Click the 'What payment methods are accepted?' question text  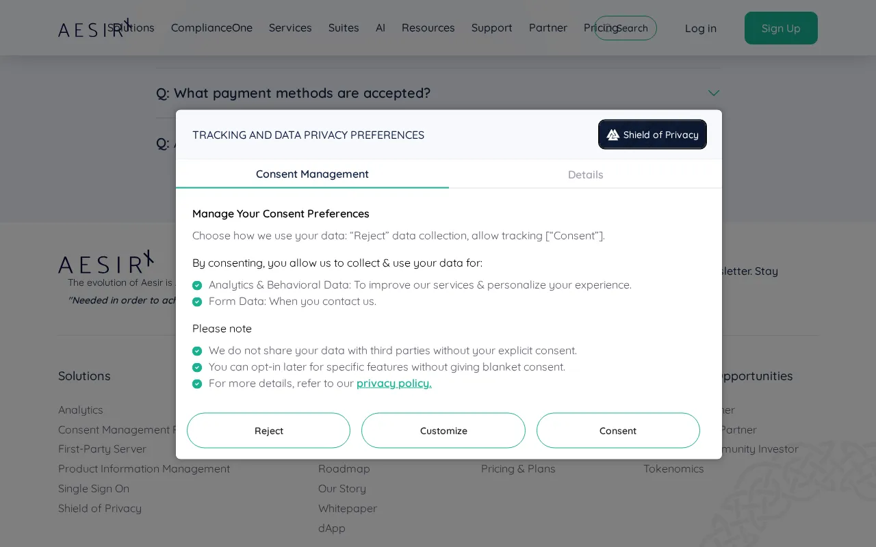click(x=293, y=93)
